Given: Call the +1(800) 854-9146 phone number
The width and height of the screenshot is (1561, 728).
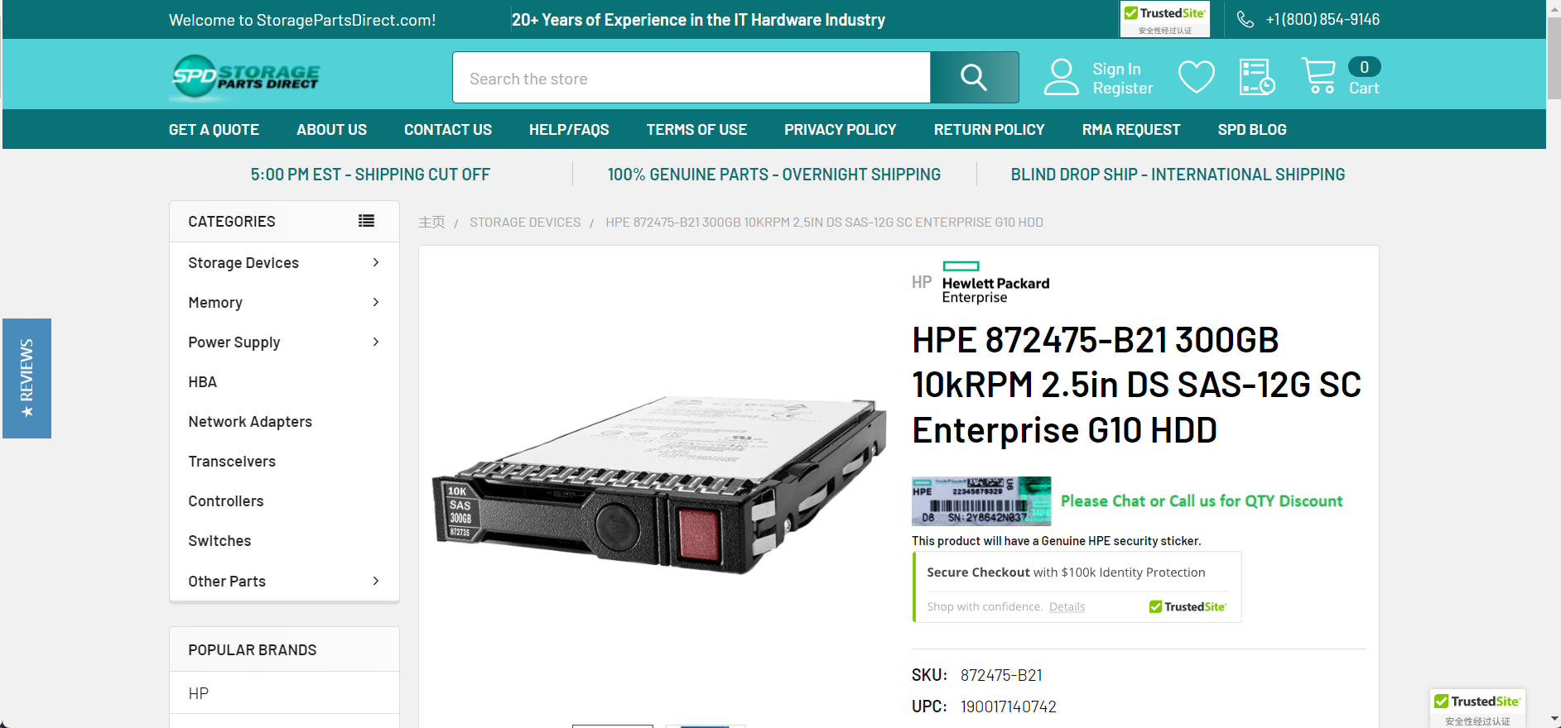Looking at the screenshot, I should [1323, 19].
